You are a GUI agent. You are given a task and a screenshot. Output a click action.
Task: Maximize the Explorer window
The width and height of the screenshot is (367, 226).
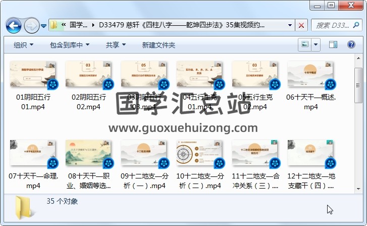[331, 6]
